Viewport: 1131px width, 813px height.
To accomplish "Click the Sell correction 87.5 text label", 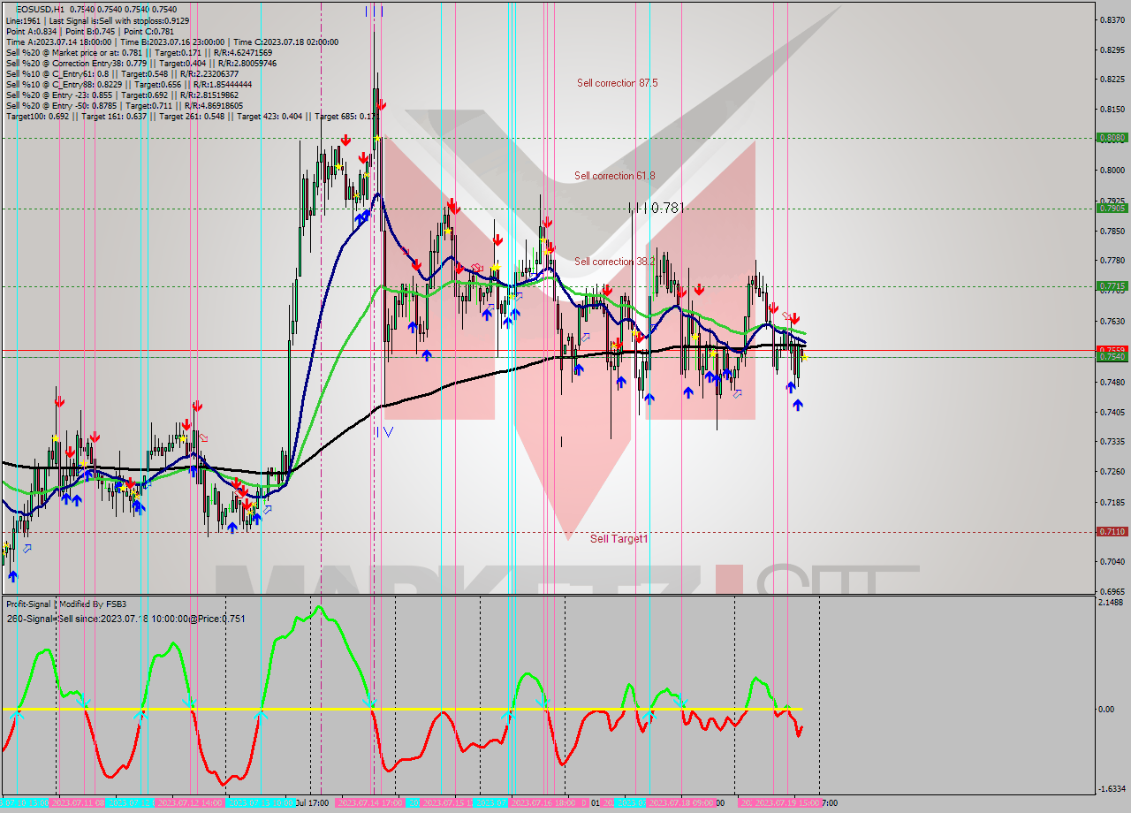I will pyautogui.click(x=616, y=82).
